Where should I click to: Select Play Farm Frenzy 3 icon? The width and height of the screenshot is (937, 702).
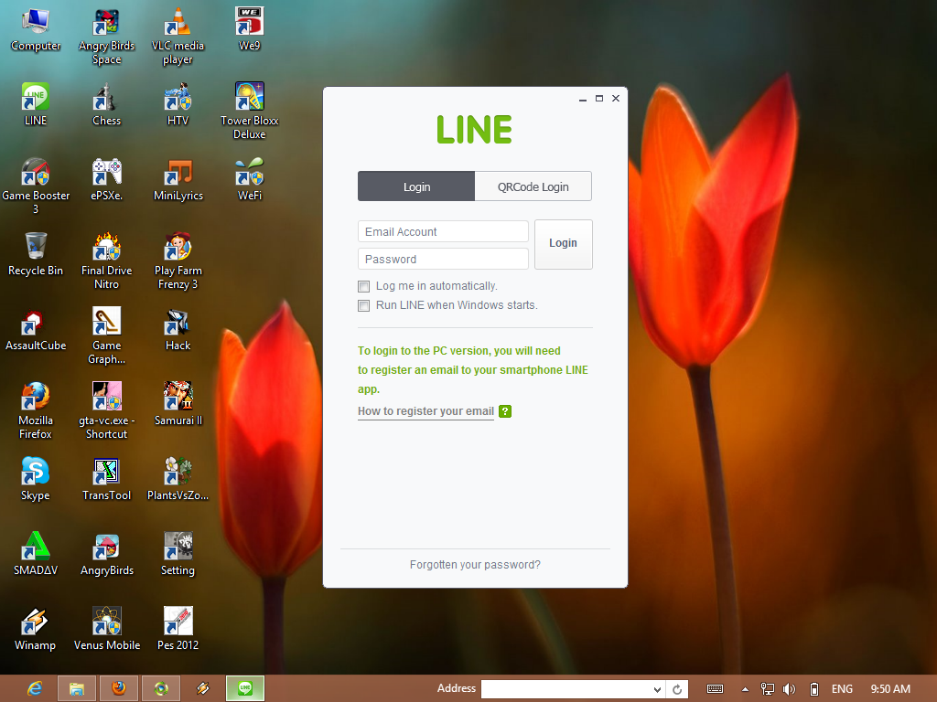pyautogui.click(x=178, y=261)
